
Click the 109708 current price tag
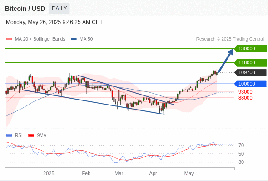coord(250,72)
